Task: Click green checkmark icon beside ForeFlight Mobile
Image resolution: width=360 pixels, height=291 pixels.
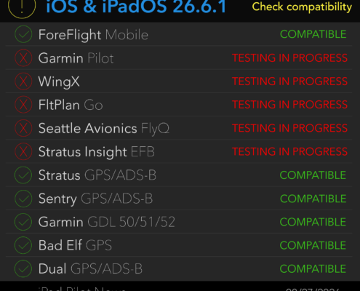Action: 23,34
